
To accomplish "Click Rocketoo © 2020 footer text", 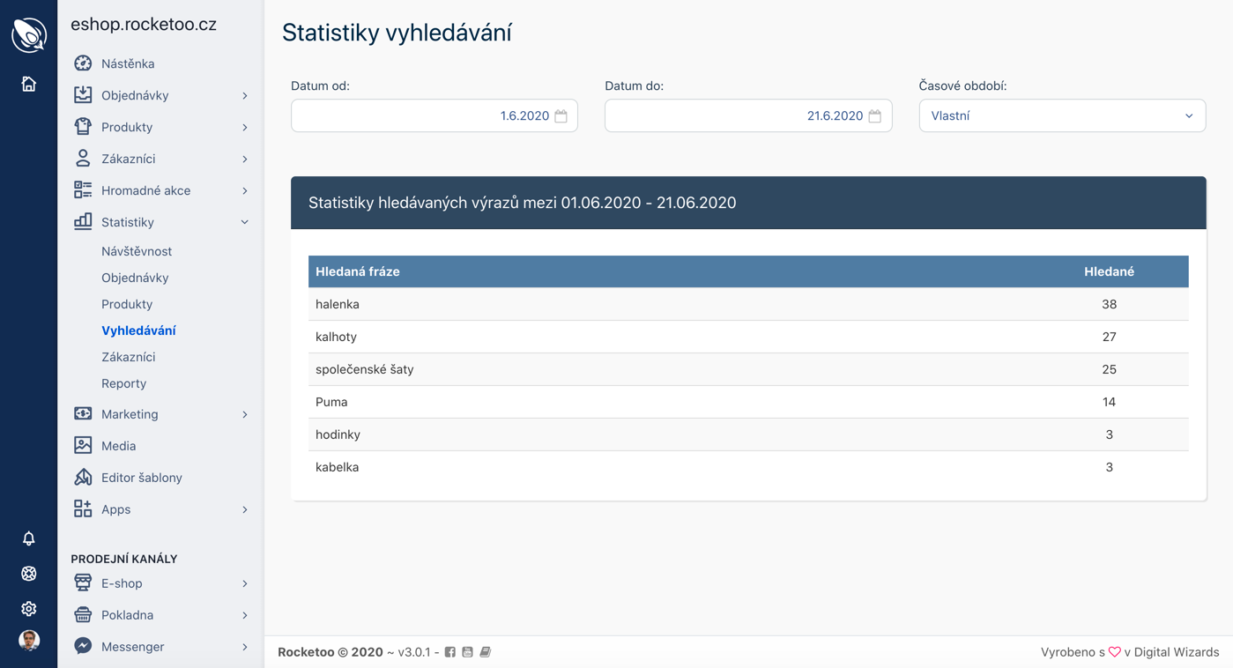I will click(331, 652).
